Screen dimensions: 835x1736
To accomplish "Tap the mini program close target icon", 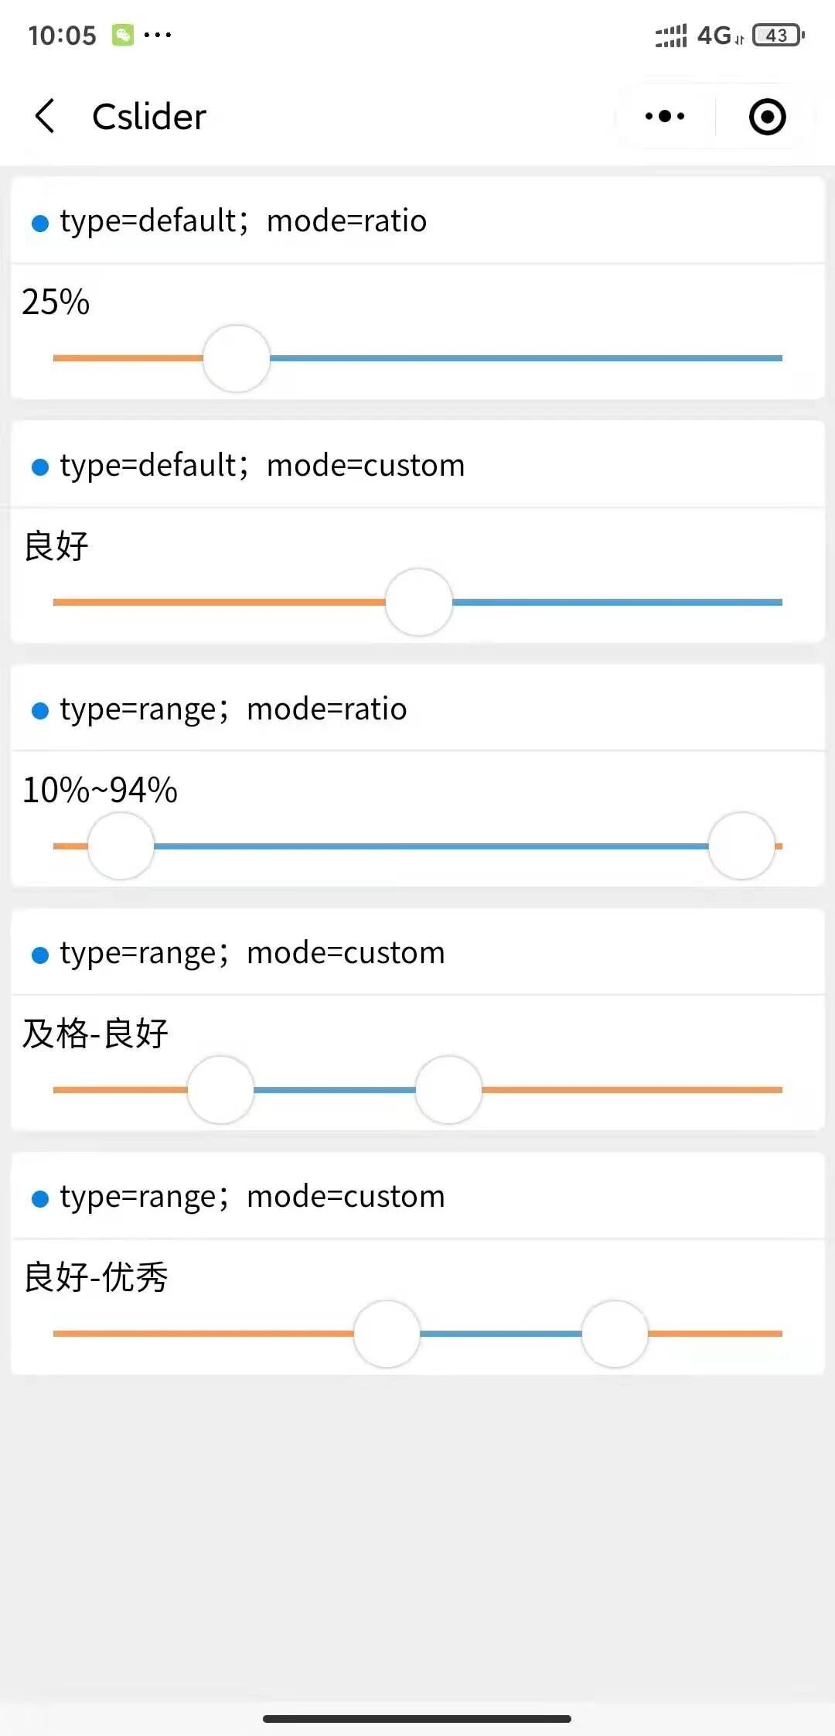I will 767,117.
